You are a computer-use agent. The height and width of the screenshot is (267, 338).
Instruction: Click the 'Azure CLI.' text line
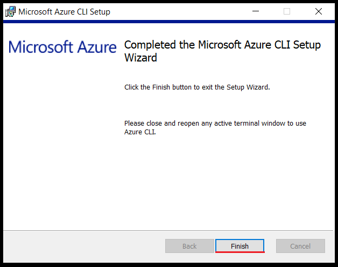coord(140,132)
